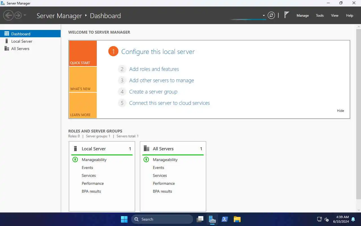Click Add other servers to manage
361x226 pixels.
162,80
